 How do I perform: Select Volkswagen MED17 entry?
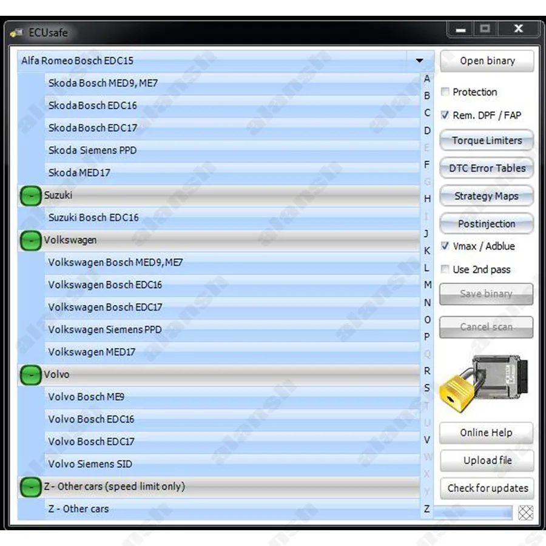(x=232, y=352)
